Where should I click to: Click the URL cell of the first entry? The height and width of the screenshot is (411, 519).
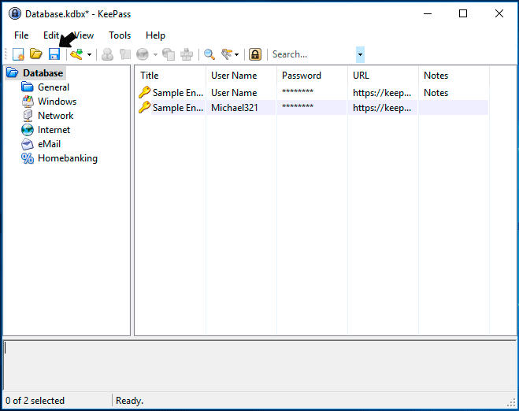coord(383,93)
